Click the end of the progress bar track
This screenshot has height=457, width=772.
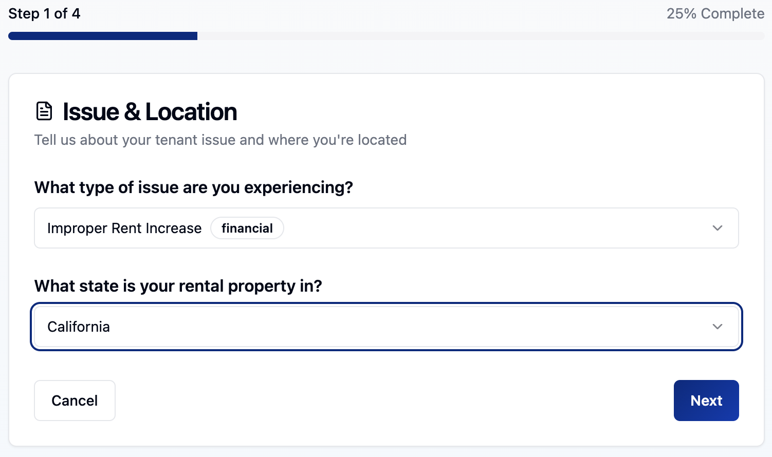(x=760, y=36)
